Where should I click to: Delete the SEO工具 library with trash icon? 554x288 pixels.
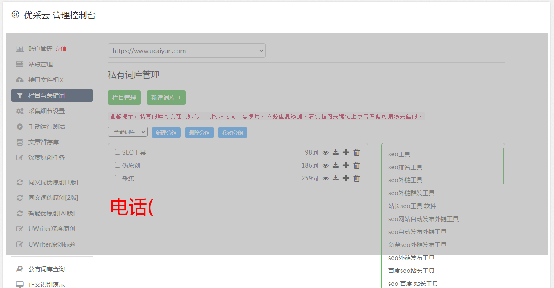click(357, 152)
